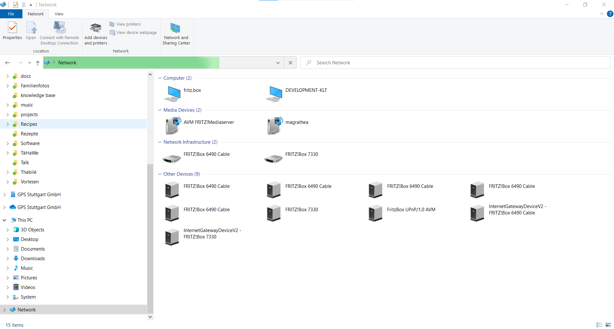The height and width of the screenshot is (329, 614).
Task: Click the Up directory arrow button
Action: [x=38, y=63]
